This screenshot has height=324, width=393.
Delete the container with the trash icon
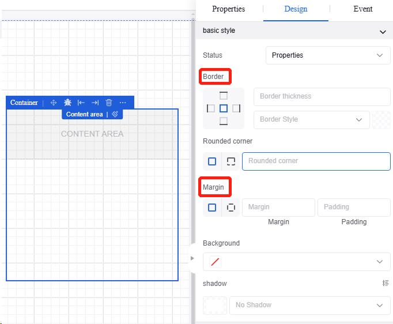tap(109, 103)
